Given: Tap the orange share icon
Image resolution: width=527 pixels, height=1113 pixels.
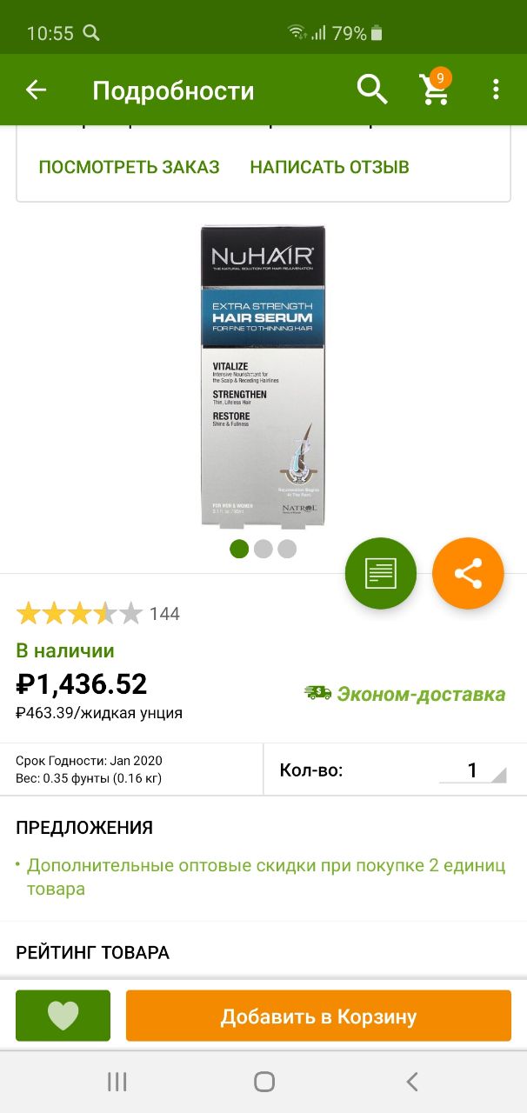Looking at the screenshot, I should 468,573.
